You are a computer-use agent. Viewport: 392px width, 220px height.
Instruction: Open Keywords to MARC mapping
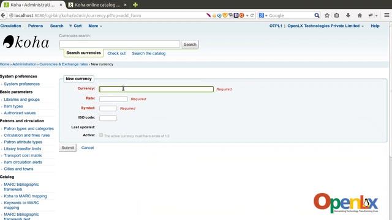point(21,205)
